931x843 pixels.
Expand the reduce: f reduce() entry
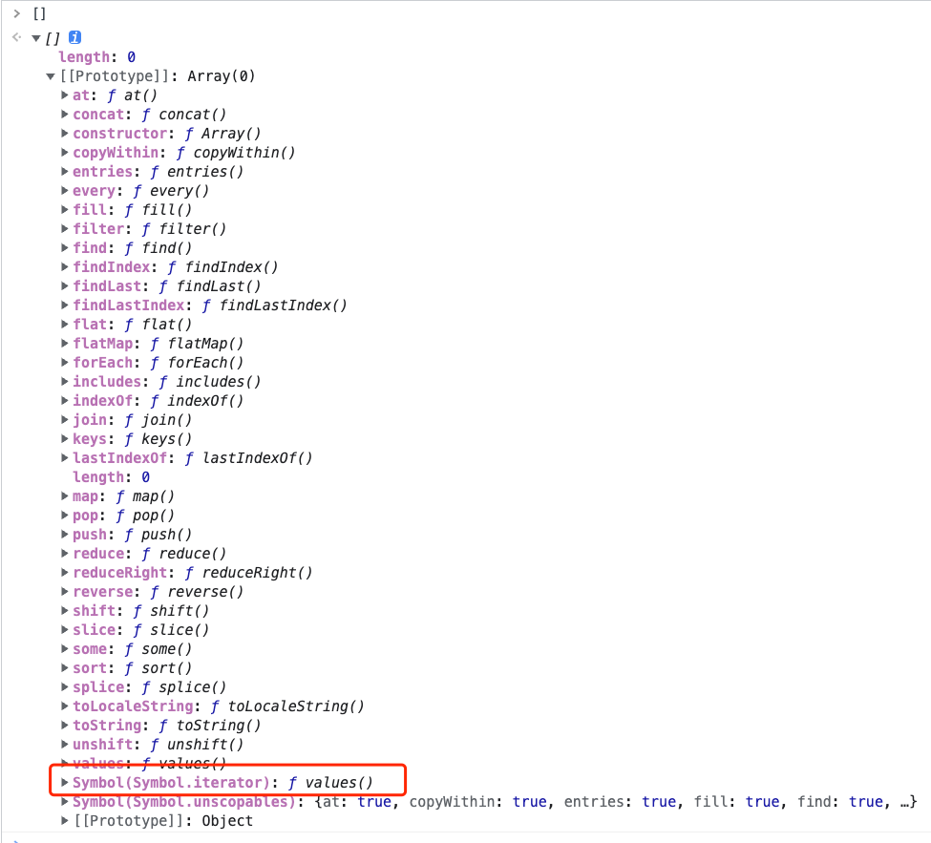[65, 554]
